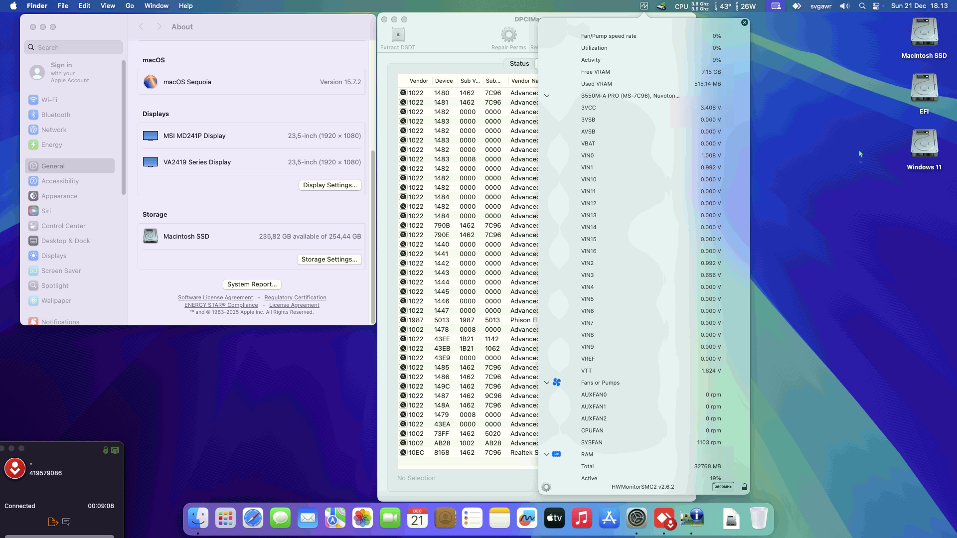
Task: Open System Report...
Action: (252, 284)
